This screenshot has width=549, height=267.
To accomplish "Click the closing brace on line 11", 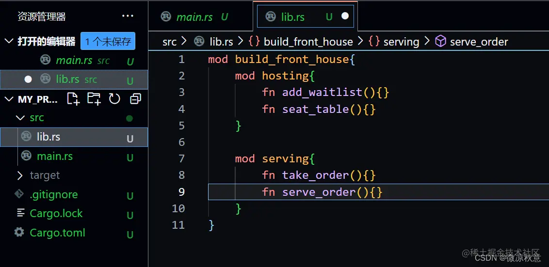I will pyautogui.click(x=211, y=225).
